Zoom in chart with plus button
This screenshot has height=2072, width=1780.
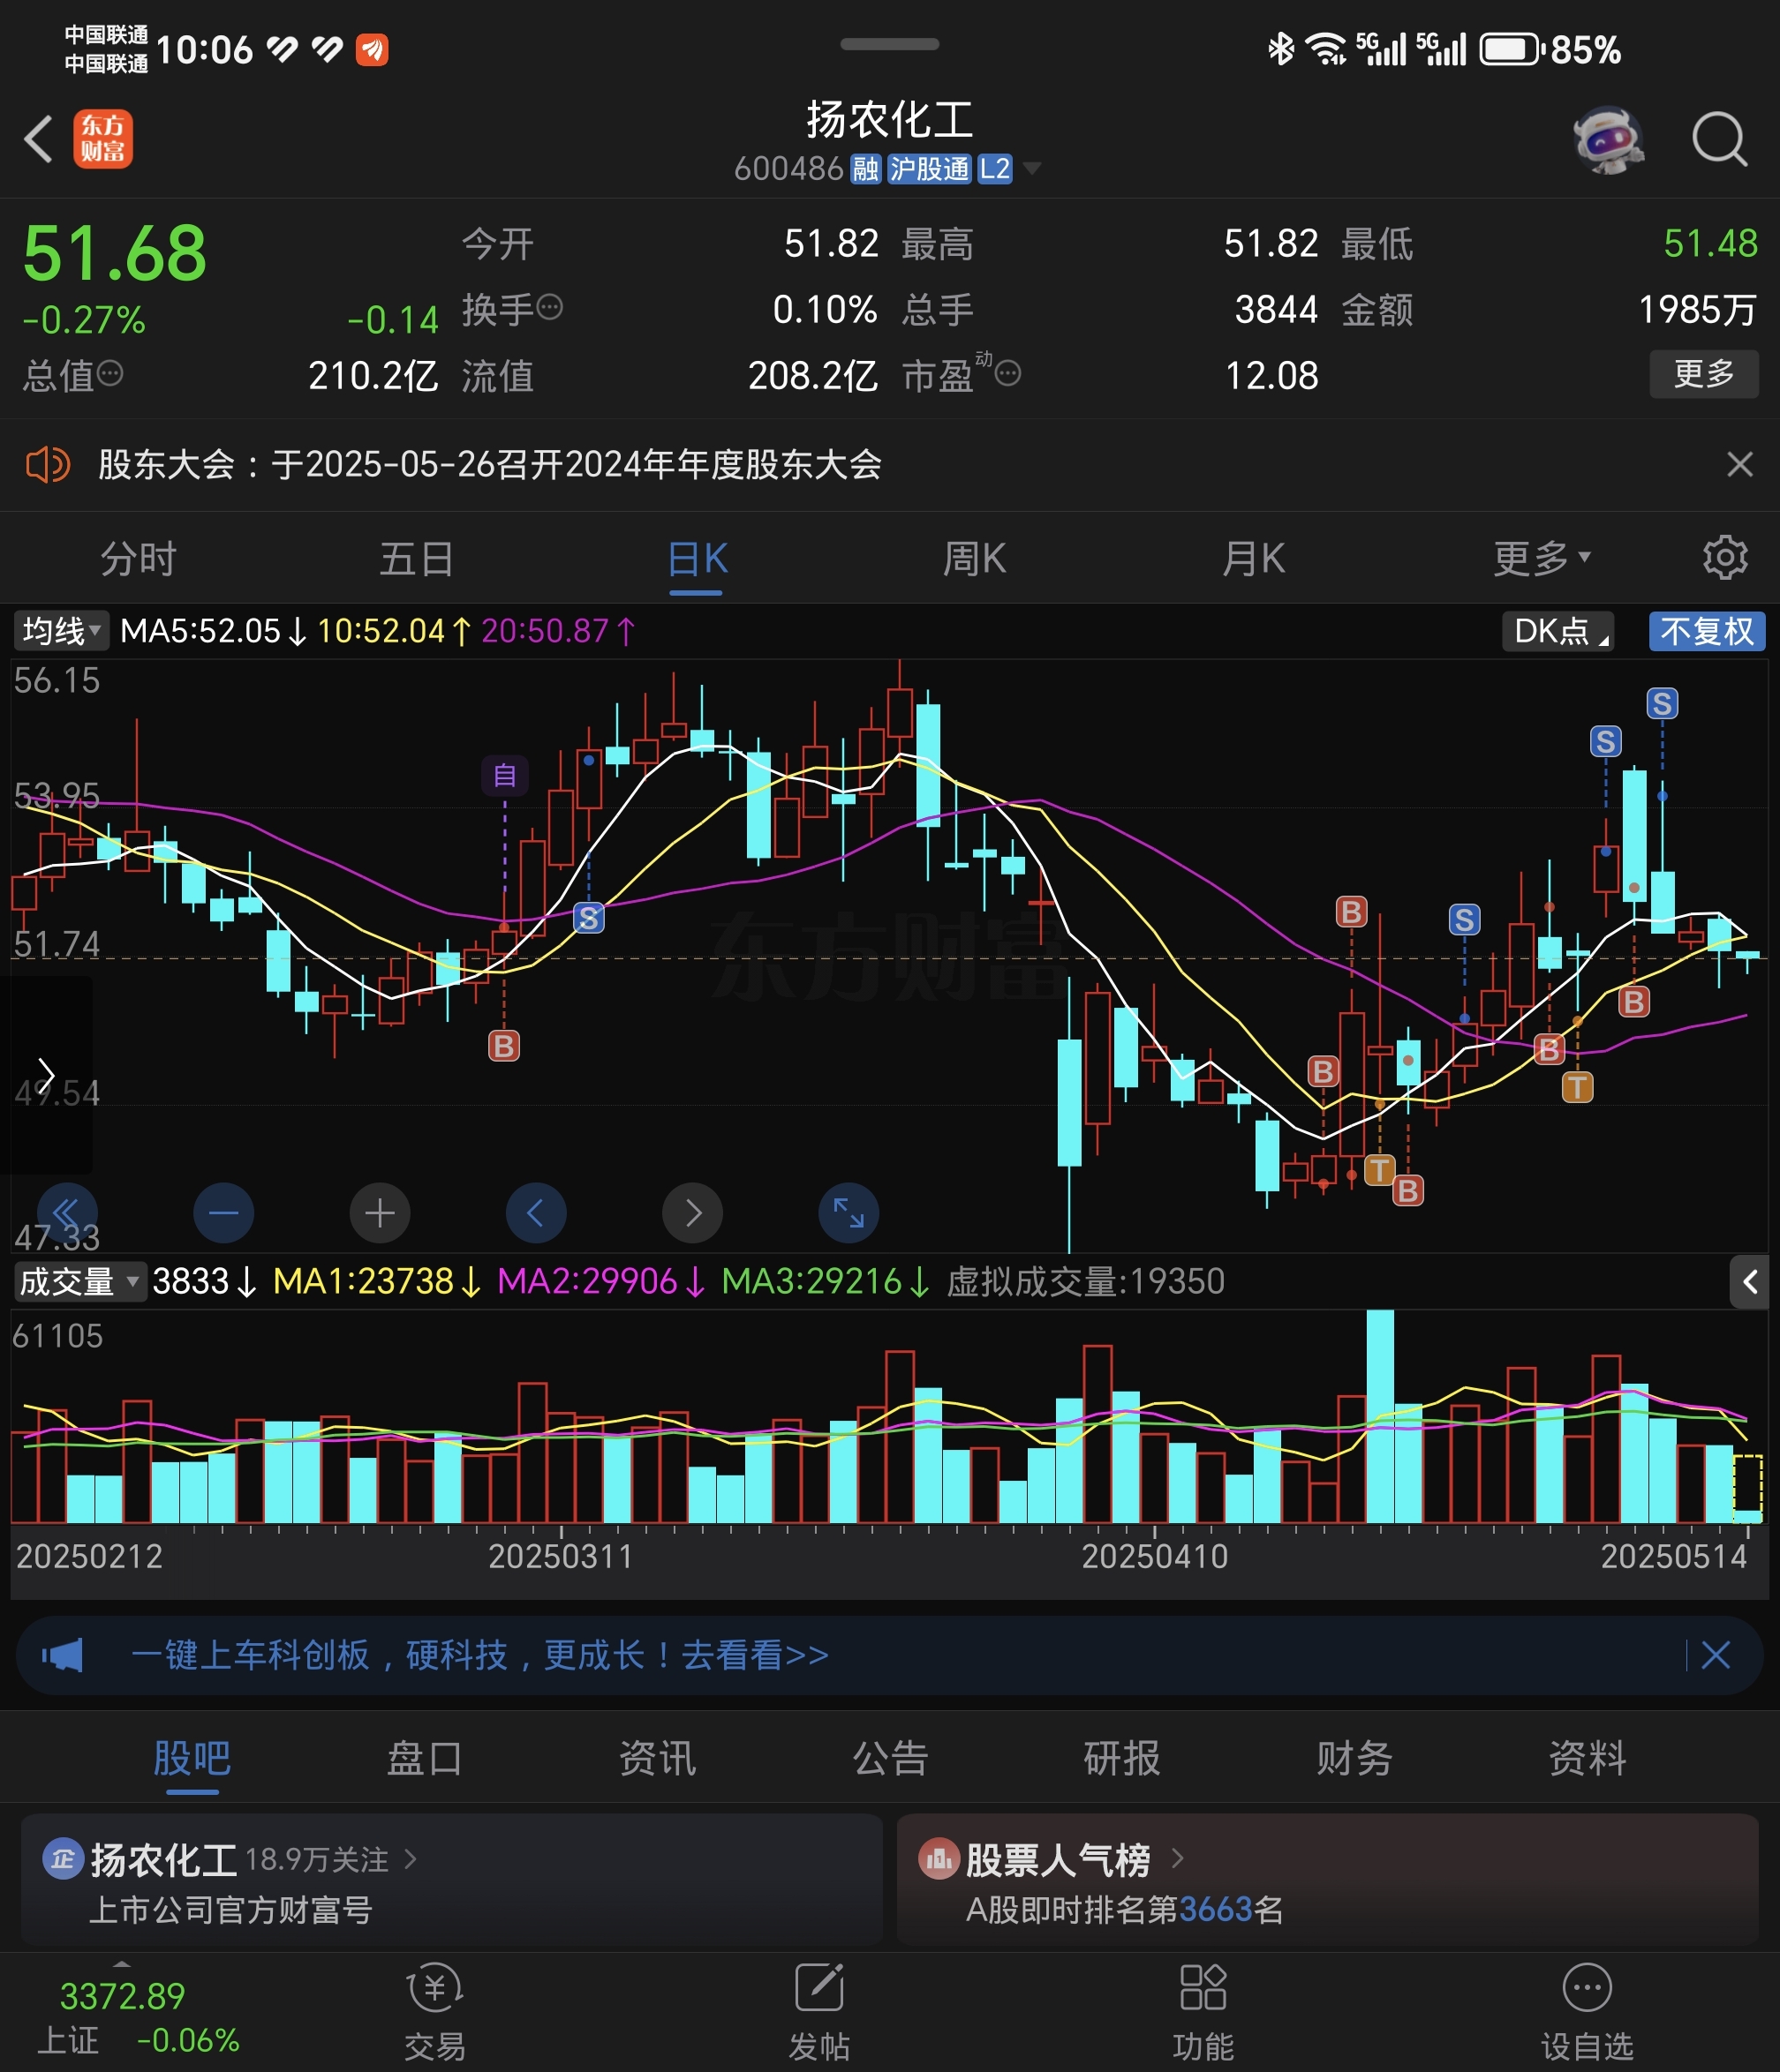coord(379,1213)
